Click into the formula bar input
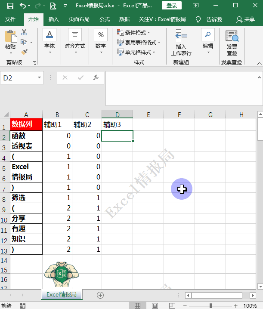The height and width of the screenshot is (309, 263). (x=181, y=89)
